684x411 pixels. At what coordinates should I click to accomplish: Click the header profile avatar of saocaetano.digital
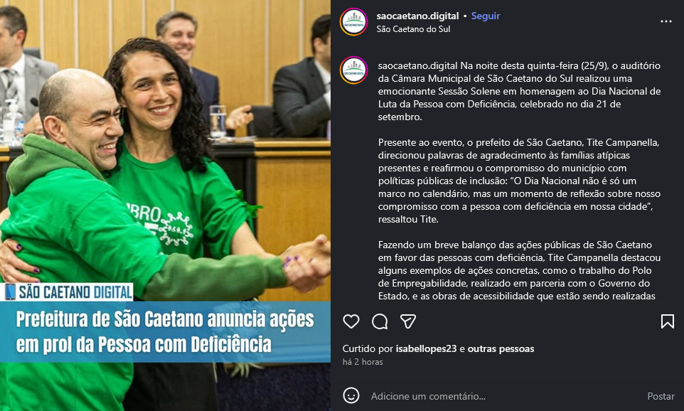click(354, 22)
